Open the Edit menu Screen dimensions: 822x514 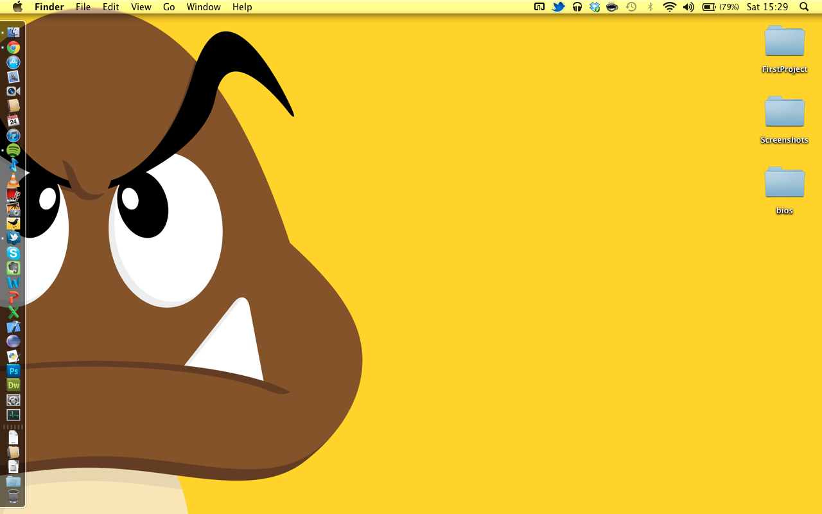(111, 7)
